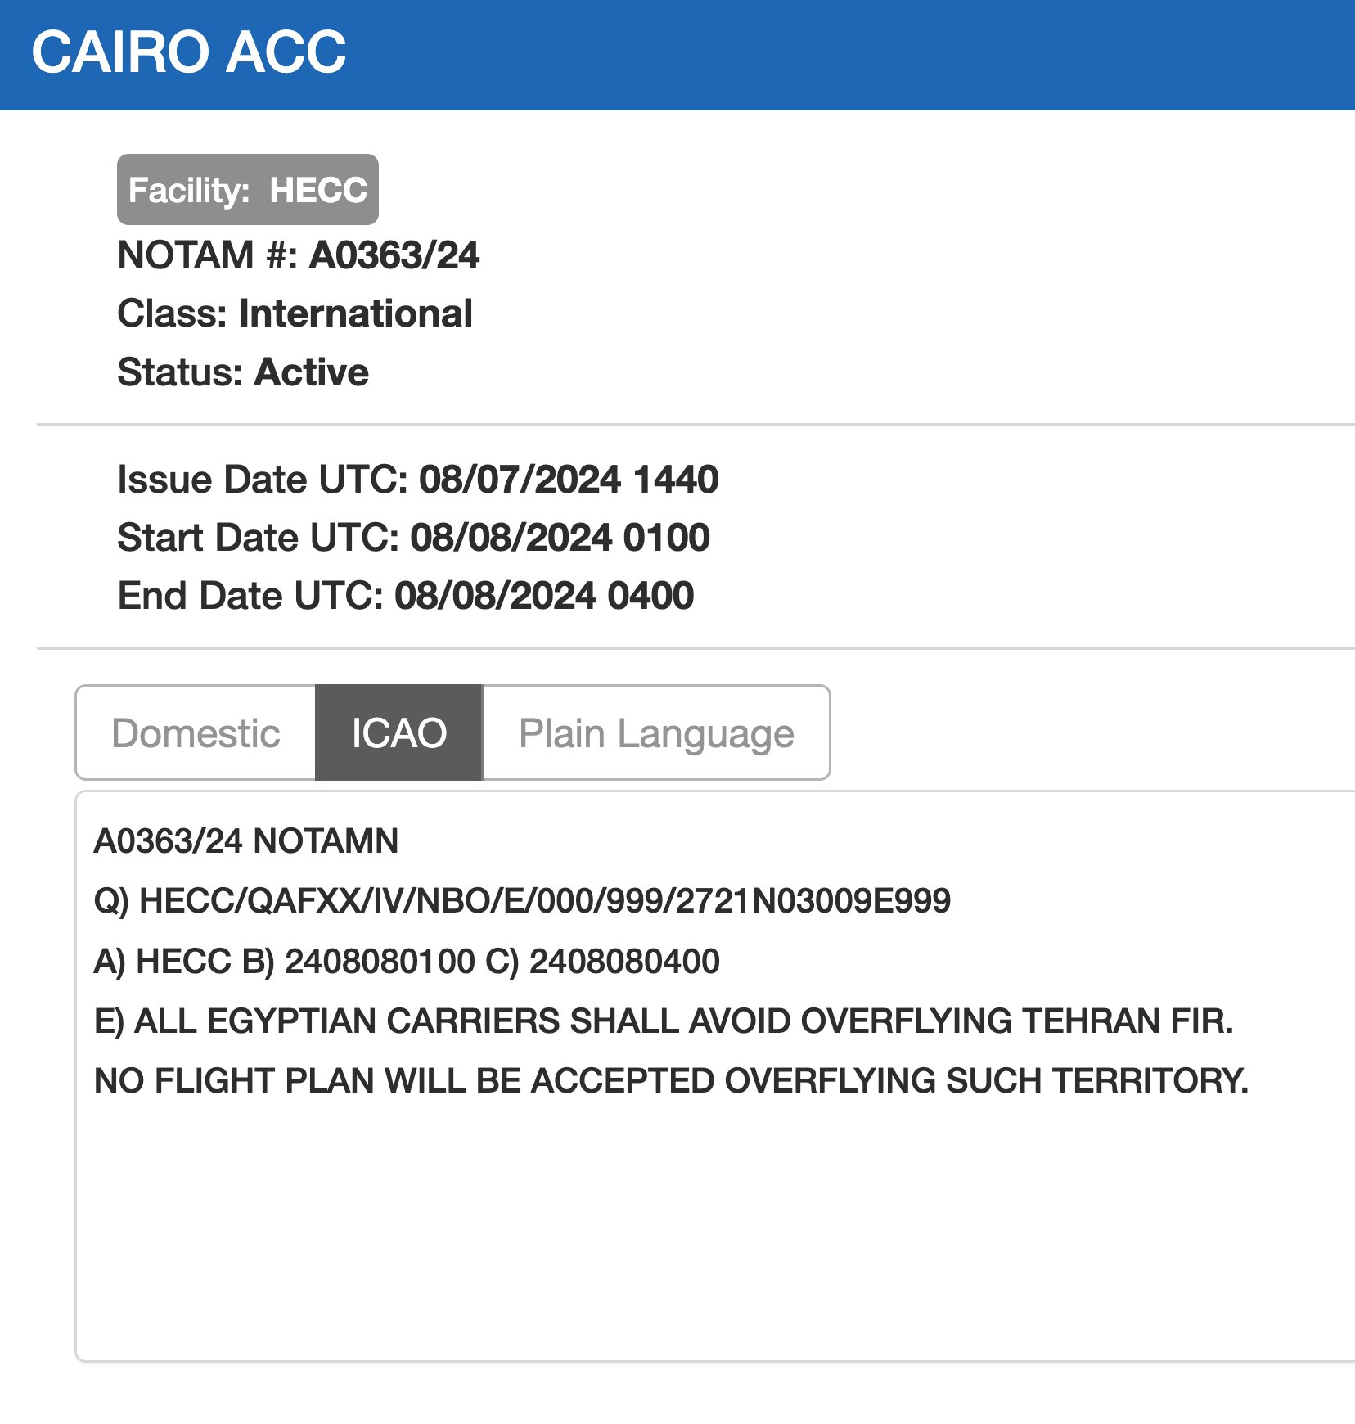Click the NO FLIGHT PLAN sentence

[x=671, y=1081]
